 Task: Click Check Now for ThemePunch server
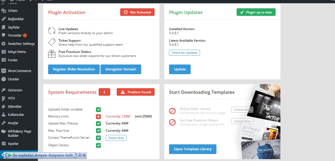point(116,138)
